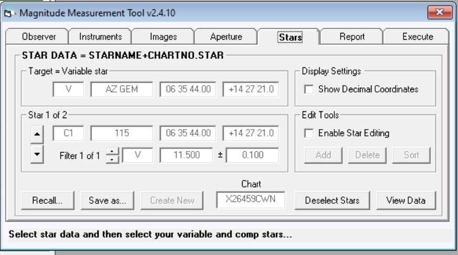Click the Recall... button

pyautogui.click(x=48, y=200)
